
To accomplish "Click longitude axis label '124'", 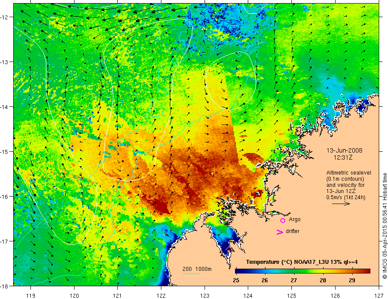I will [x=248, y=295].
